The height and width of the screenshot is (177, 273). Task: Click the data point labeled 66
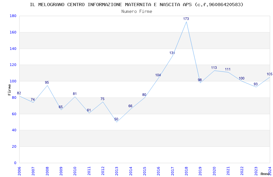130,109
